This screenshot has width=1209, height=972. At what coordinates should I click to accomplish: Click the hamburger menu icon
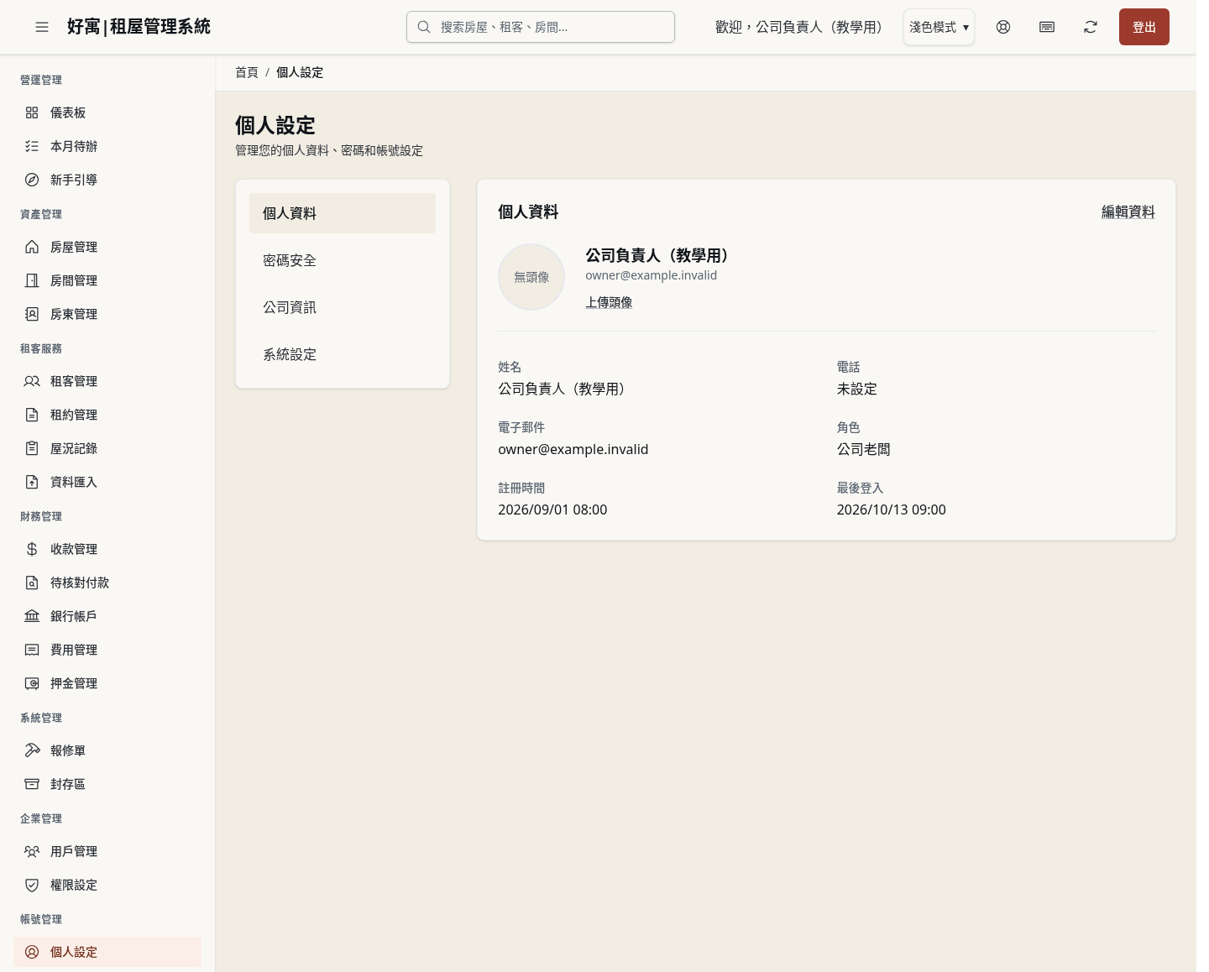point(42,27)
